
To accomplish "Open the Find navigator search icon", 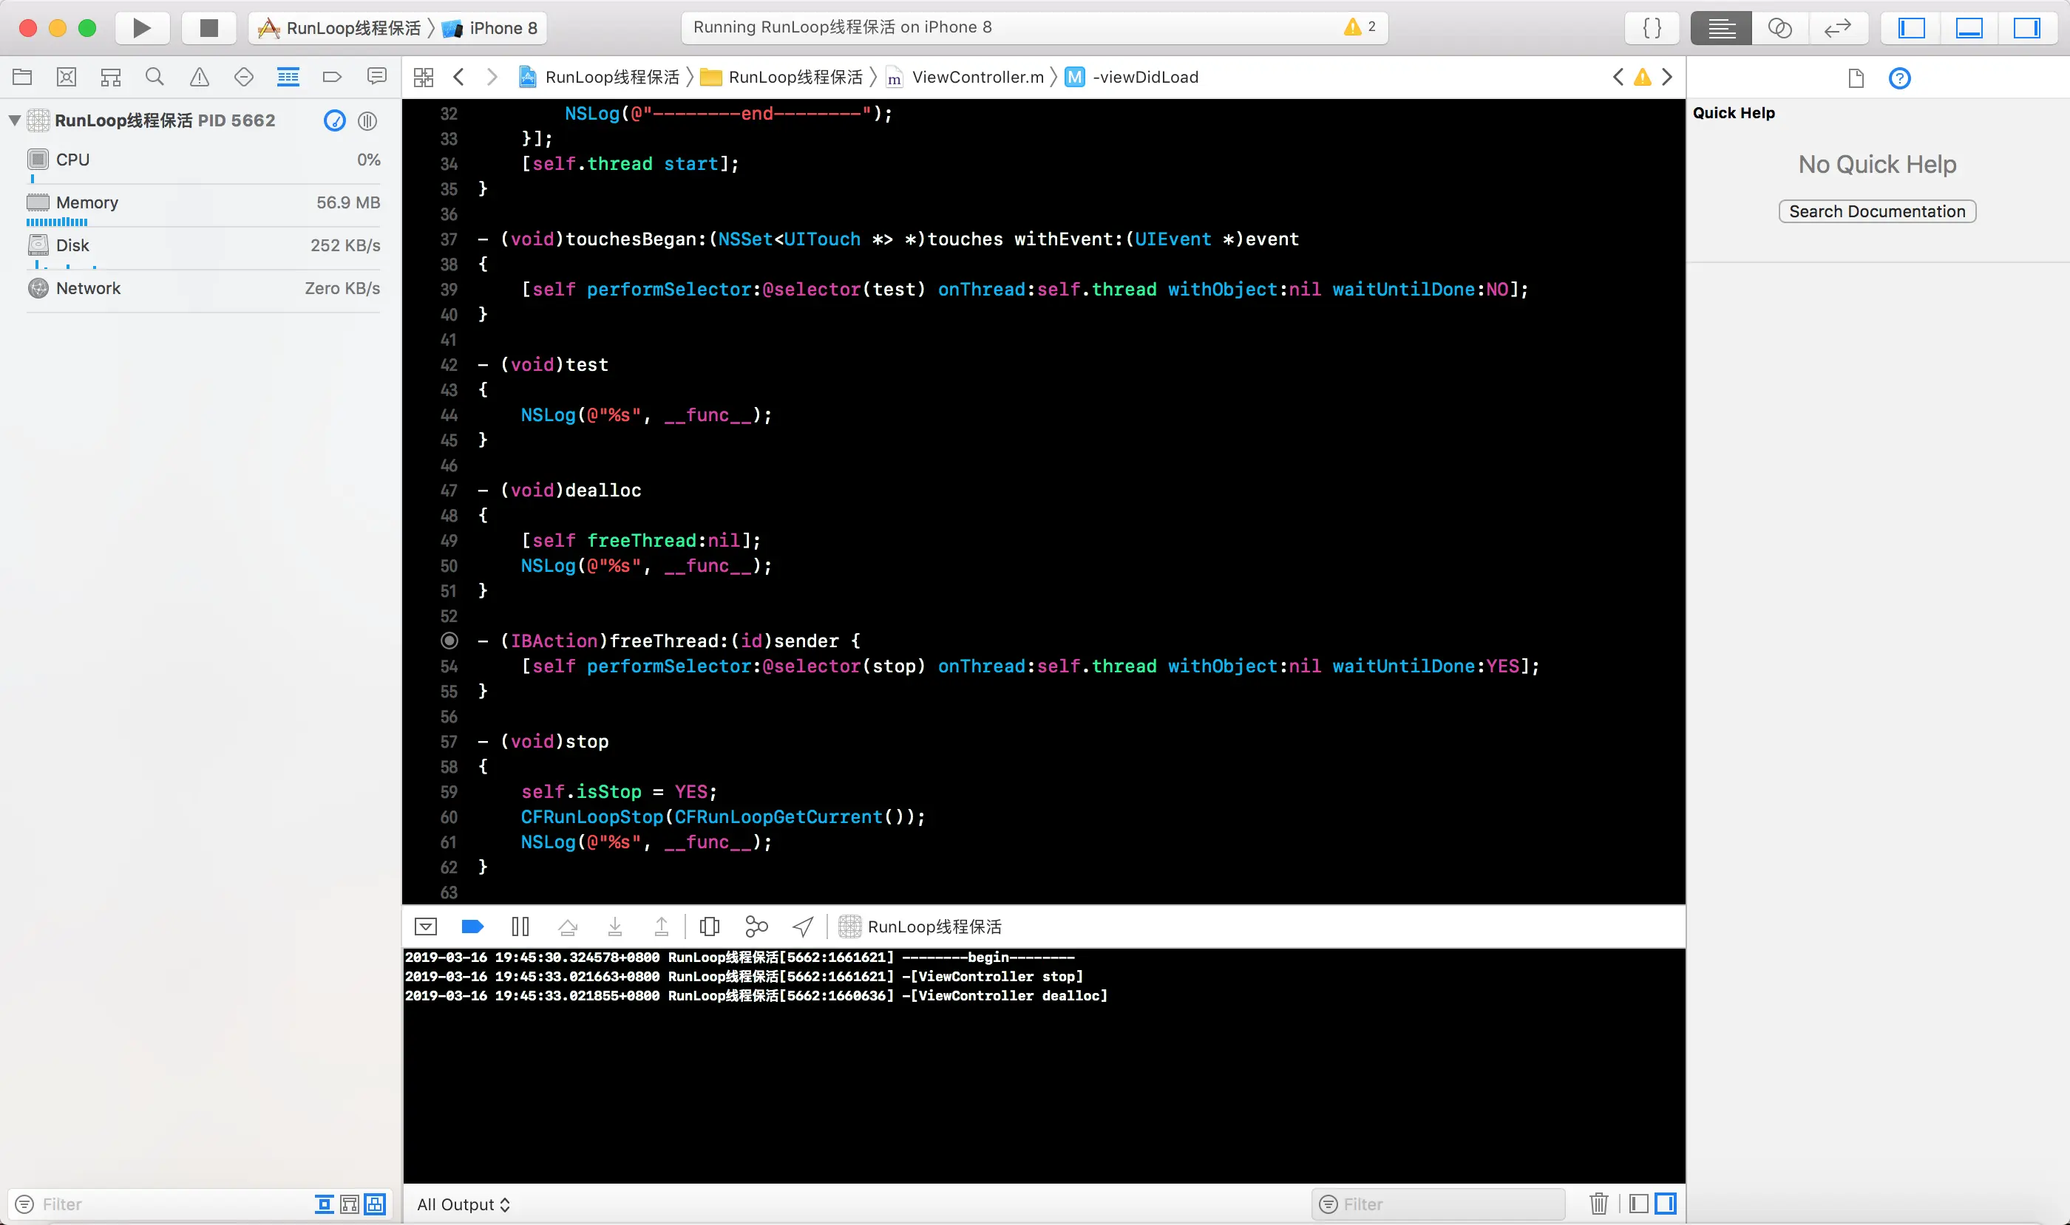I will click(x=155, y=78).
